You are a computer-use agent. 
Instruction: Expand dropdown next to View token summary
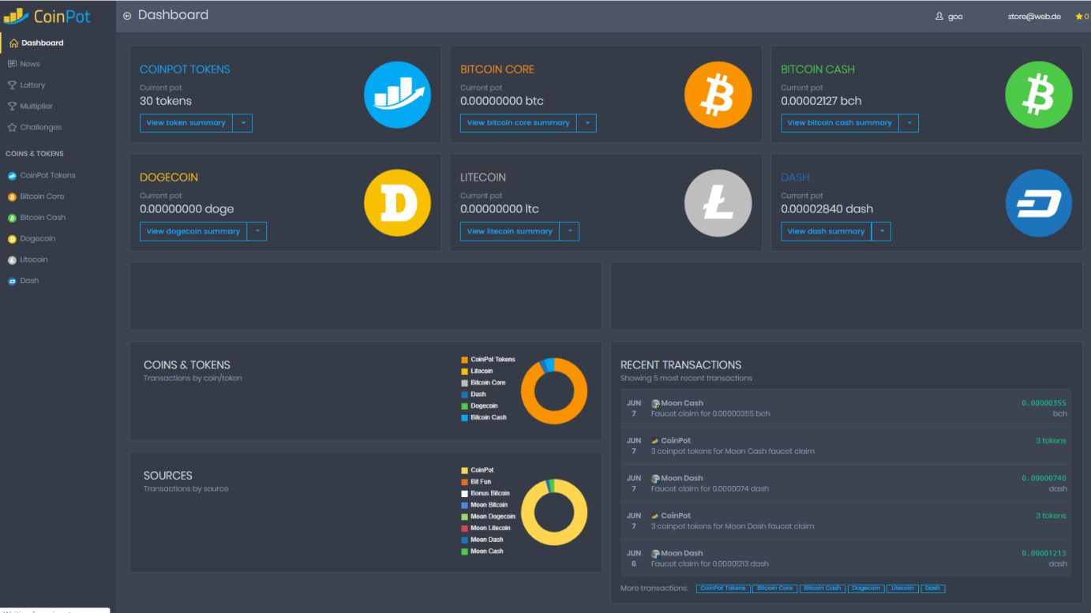tap(242, 123)
